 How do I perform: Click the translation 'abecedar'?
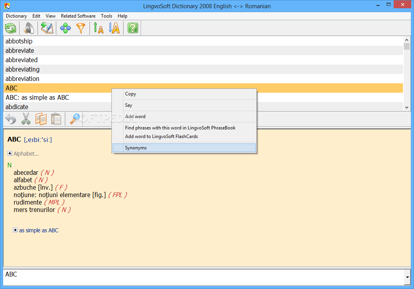26,172
